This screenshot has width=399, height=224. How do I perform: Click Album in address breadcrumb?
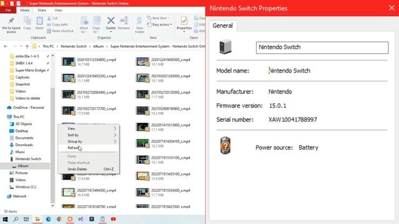click(x=99, y=47)
